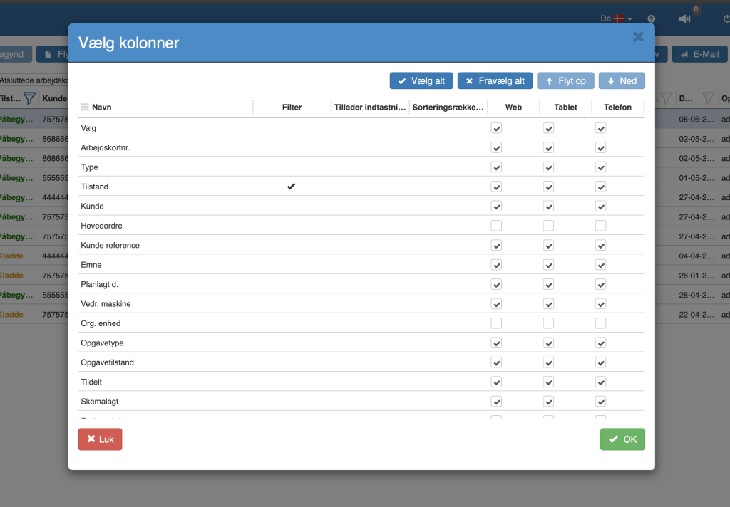The image size is (730, 507).
Task: Click the red Luk button
Action: click(100, 439)
